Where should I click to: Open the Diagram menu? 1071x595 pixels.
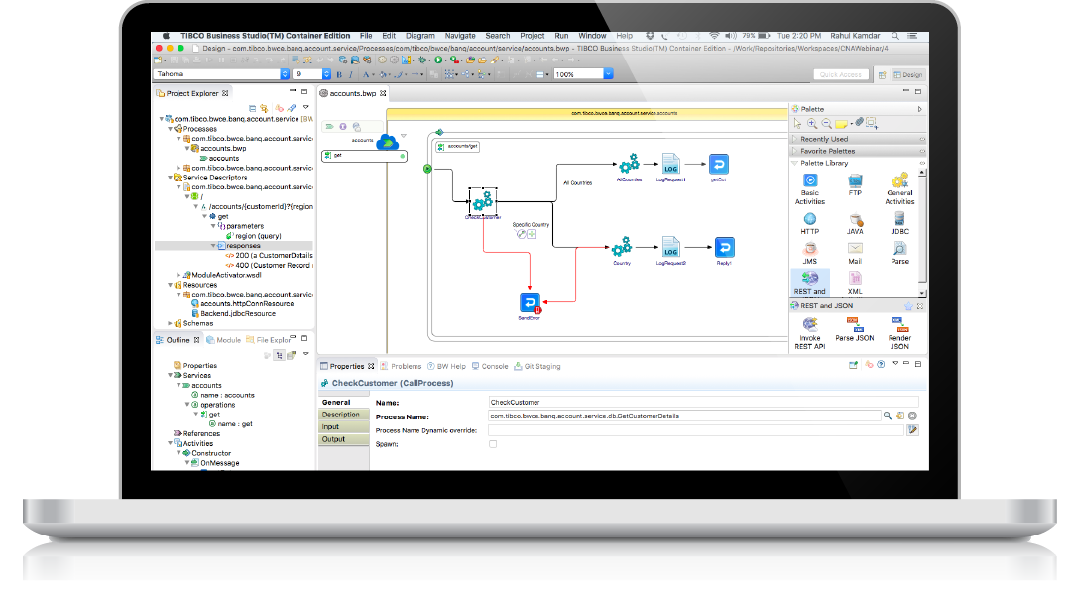coord(420,36)
